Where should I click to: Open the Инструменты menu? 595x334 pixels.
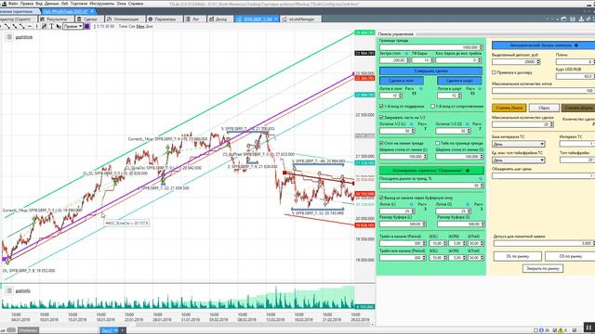pos(101,4)
